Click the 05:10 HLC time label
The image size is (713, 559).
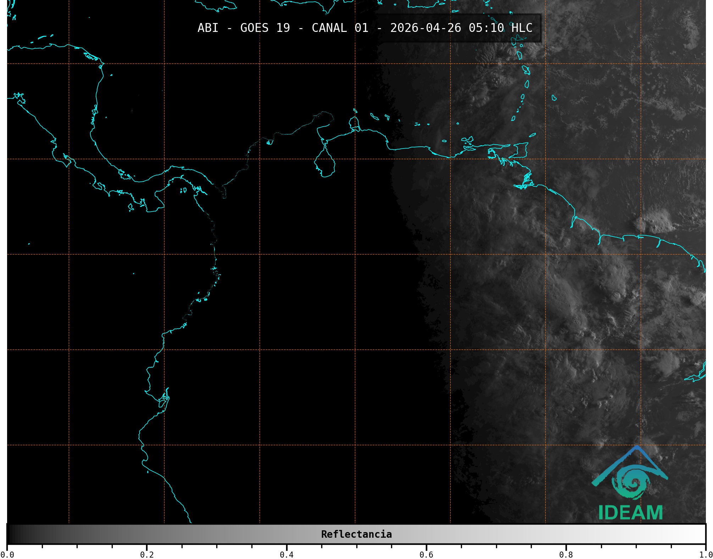(500, 28)
